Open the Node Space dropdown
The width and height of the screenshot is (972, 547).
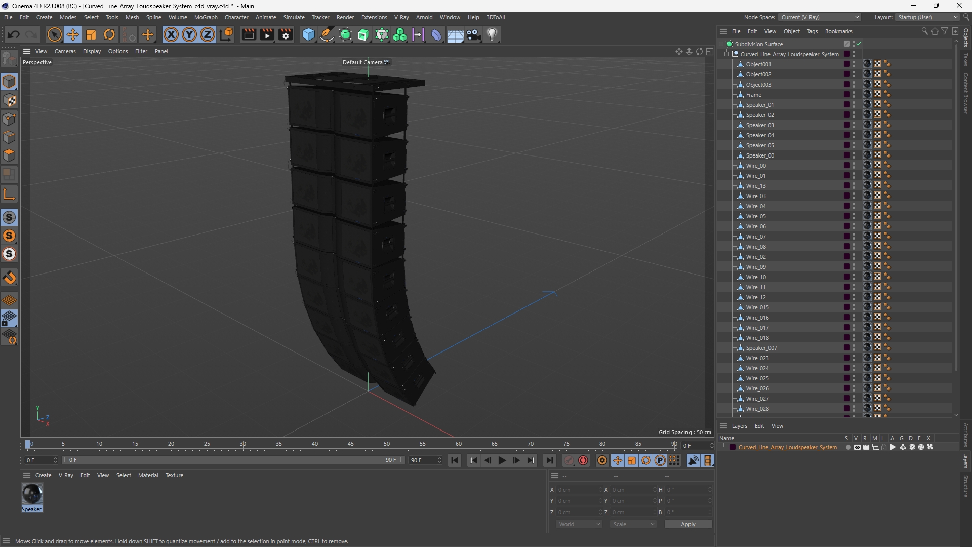[819, 17]
